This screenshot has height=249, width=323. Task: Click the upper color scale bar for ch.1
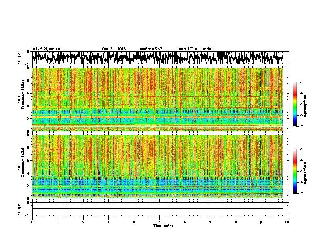point(295,104)
